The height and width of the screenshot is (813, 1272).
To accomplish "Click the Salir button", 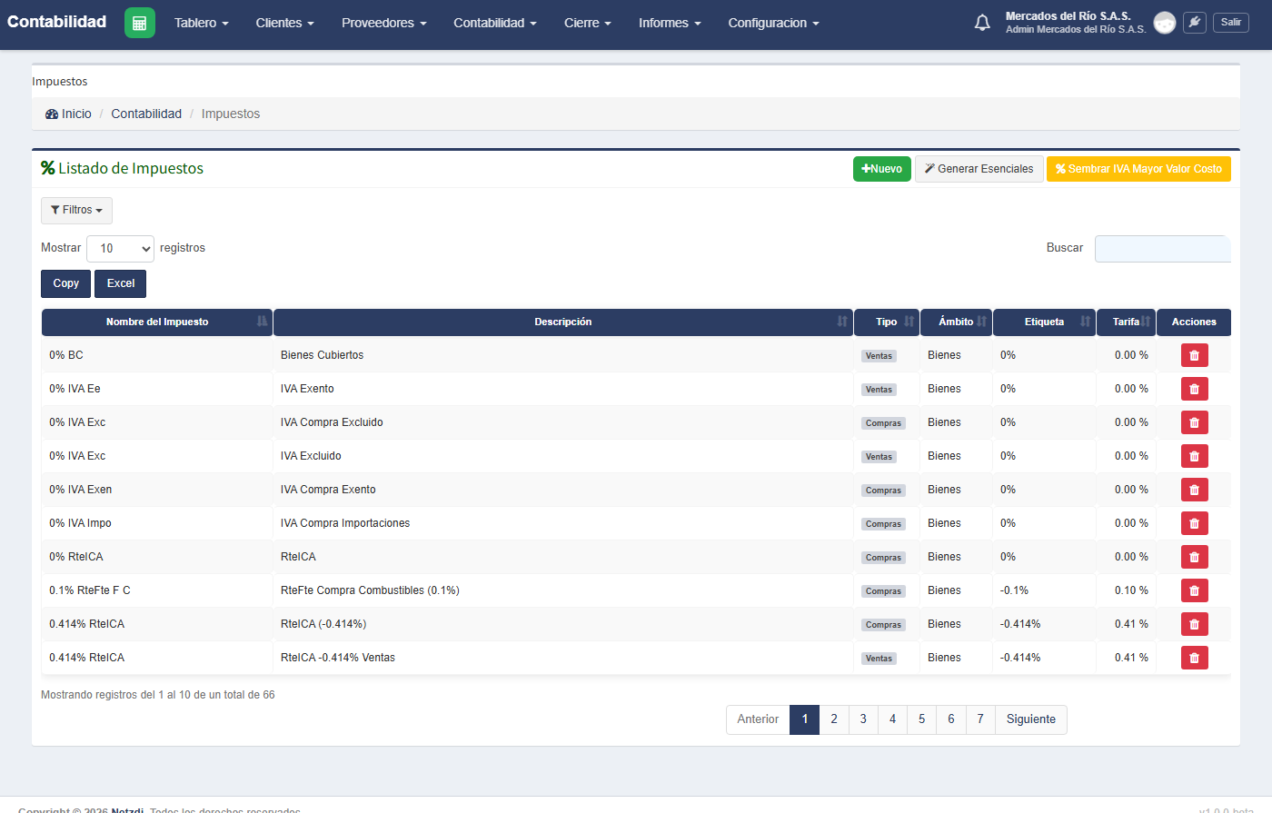I will (x=1231, y=23).
